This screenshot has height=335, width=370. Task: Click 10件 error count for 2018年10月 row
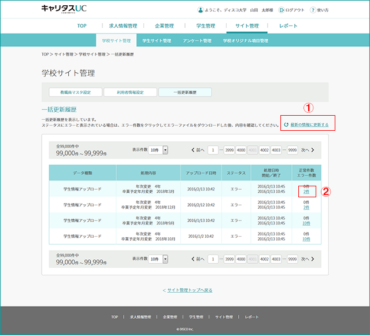[x=306, y=239]
